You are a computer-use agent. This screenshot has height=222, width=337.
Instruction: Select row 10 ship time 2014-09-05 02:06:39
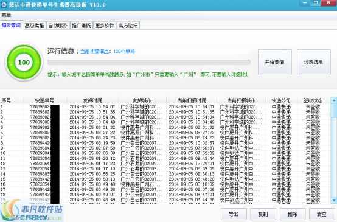tap(92, 153)
